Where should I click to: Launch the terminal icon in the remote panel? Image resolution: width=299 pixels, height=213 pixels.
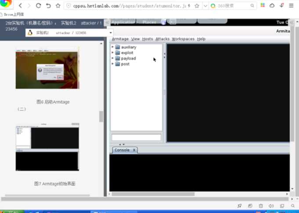click(173, 22)
